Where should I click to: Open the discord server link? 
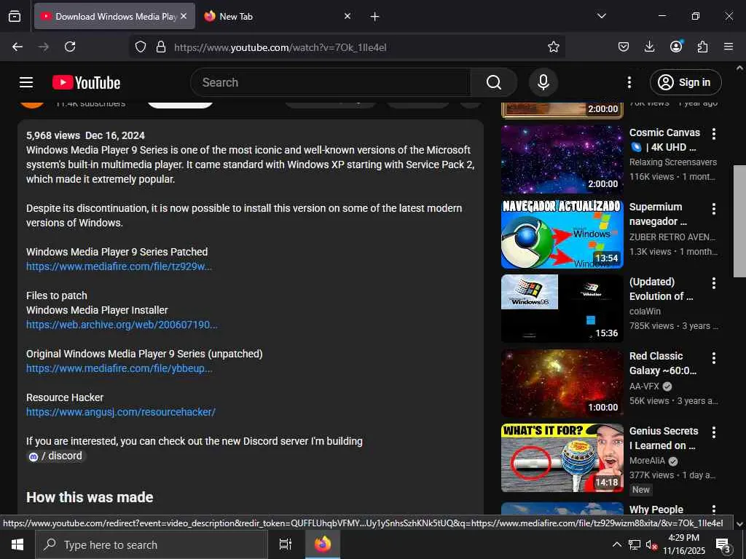tap(56, 456)
